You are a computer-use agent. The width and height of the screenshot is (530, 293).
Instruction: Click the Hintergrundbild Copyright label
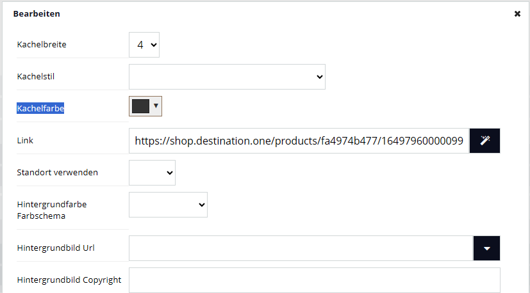pos(69,280)
